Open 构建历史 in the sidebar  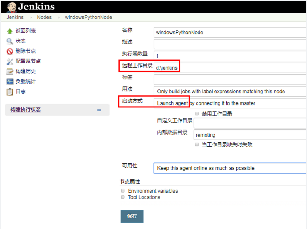[26, 71]
